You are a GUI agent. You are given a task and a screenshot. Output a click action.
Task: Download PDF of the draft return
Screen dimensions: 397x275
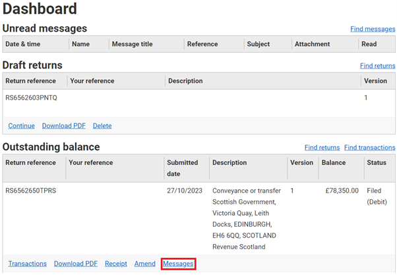pos(64,125)
